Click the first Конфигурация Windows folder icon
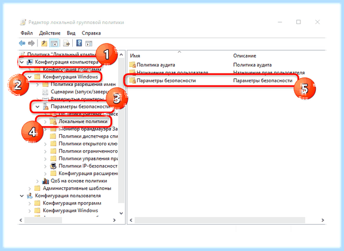 37,77
